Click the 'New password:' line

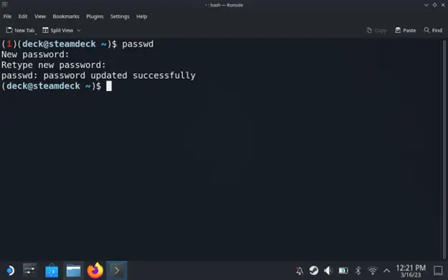35,54
